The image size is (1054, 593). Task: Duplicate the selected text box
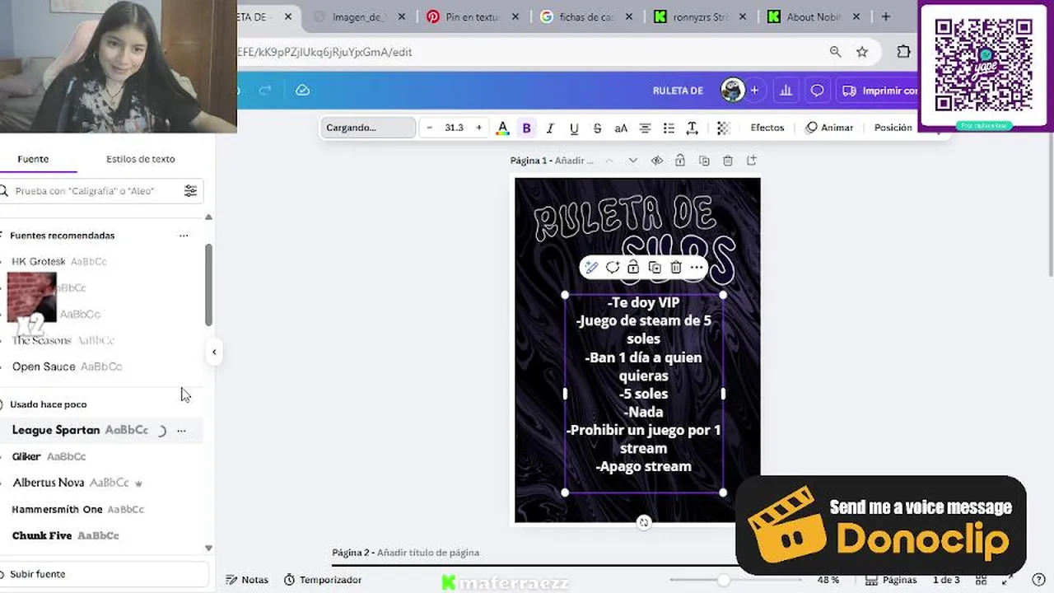(655, 267)
